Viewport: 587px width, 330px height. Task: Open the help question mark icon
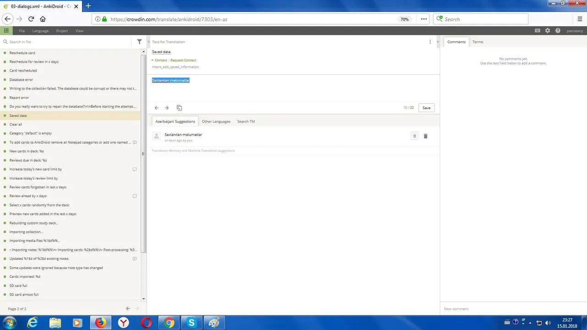pos(558,31)
